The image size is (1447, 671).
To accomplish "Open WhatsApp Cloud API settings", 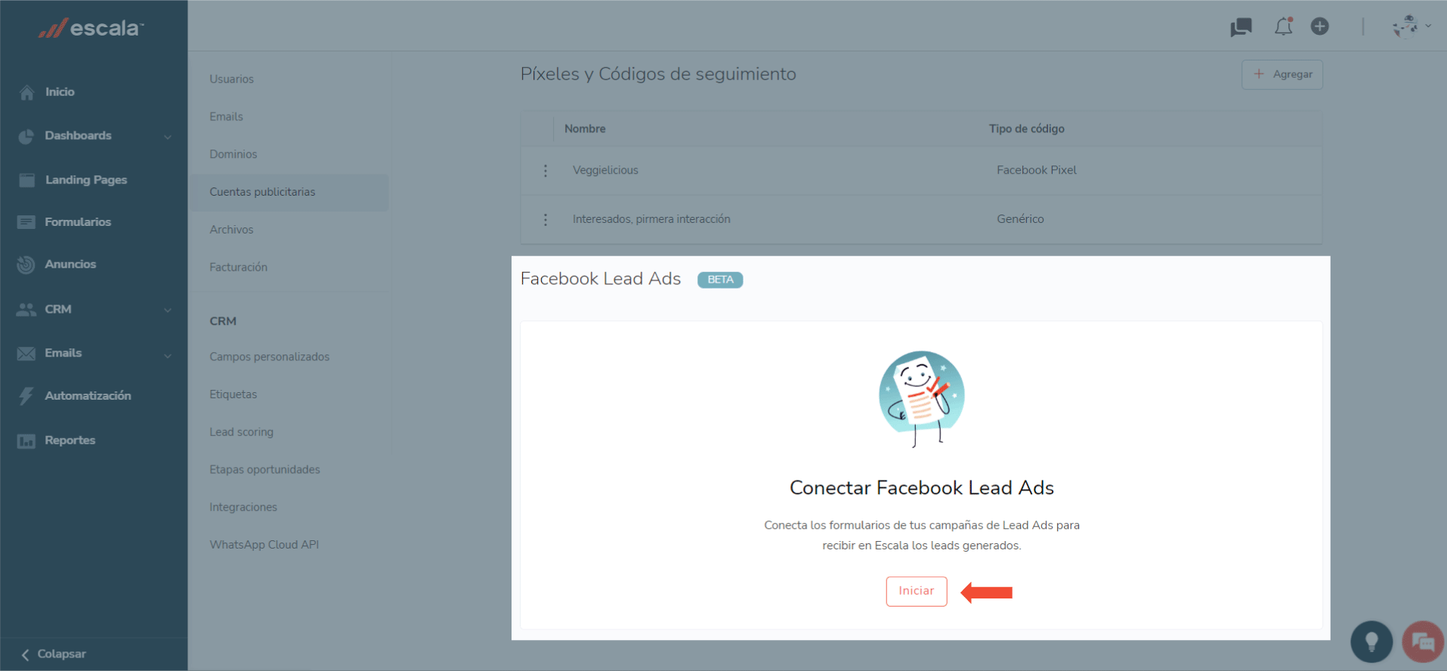I will click(264, 545).
